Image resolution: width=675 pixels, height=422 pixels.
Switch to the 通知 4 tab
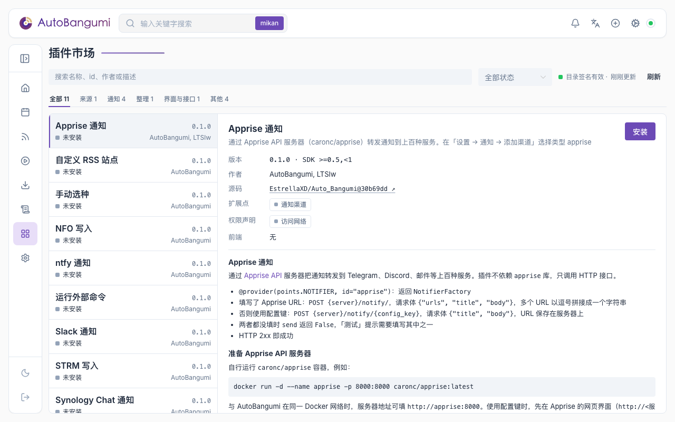[117, 99]
